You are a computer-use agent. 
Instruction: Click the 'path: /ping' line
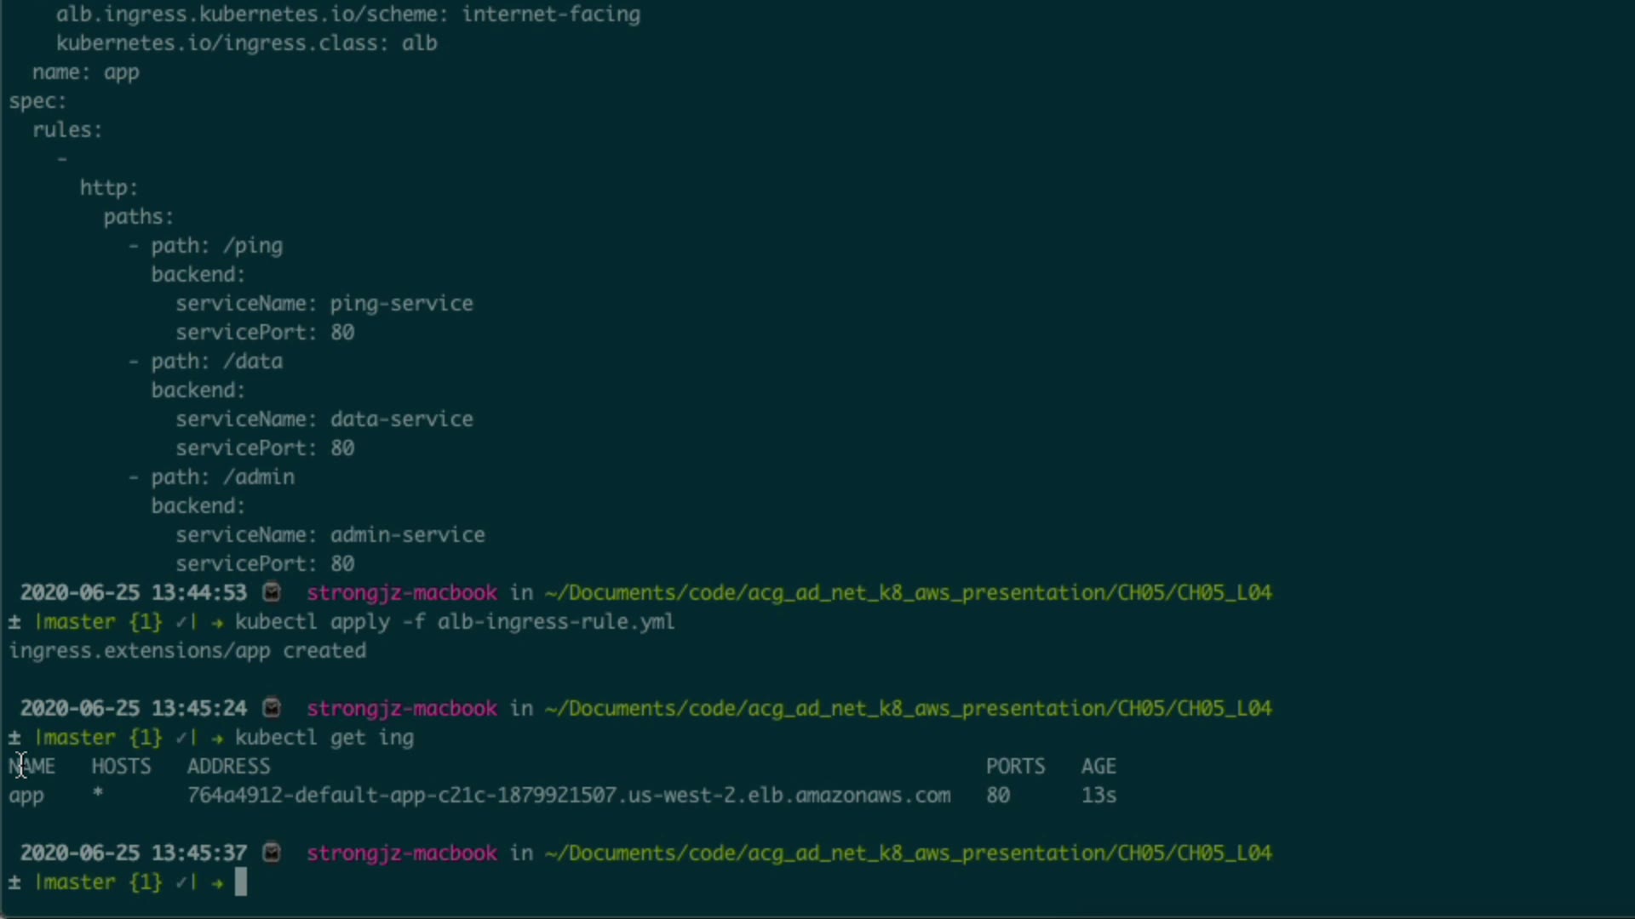(216, 246)
